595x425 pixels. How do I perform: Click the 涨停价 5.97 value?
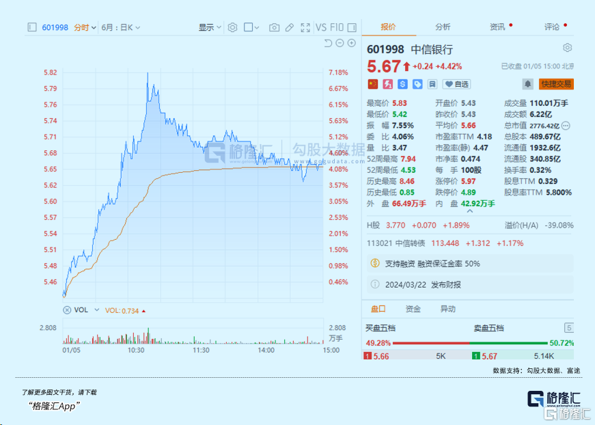[468, 181]
